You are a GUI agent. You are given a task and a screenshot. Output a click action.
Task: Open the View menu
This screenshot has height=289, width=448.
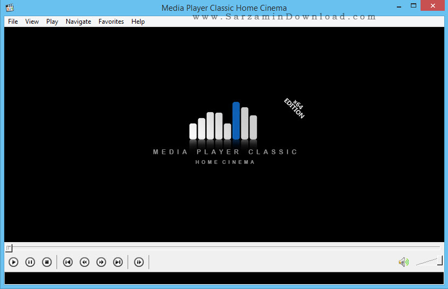pyautogui.click(x=32, y=22)
